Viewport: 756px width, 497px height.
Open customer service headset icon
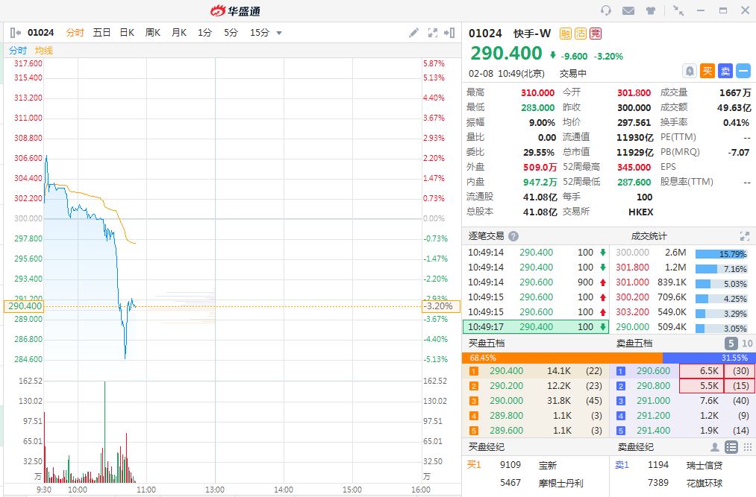tap(606, 10)
